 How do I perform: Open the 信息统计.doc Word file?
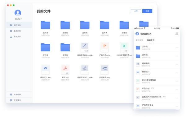click(46, 70)
